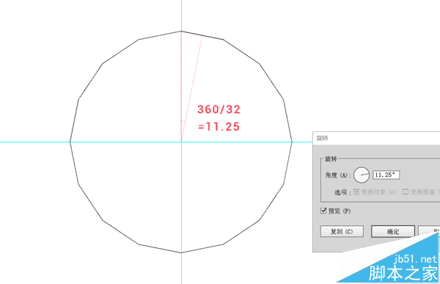Toggle the 变换图案 checkbox
Viewport: 440px width, 284px height.
tap(406, 192)
